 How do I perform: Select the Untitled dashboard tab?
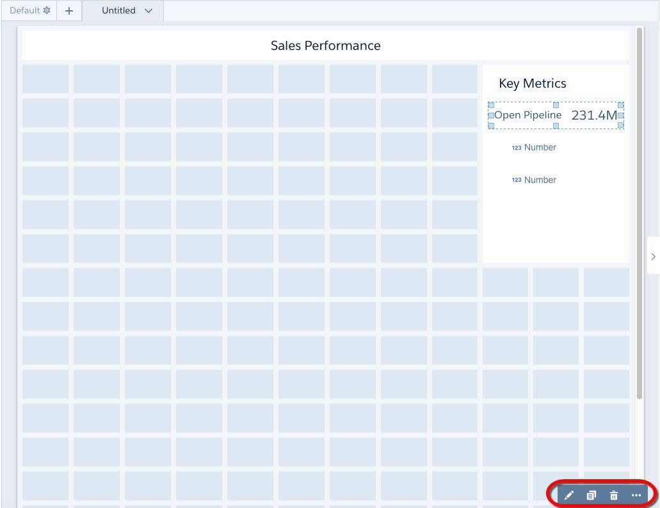click(x=118, y=10)
